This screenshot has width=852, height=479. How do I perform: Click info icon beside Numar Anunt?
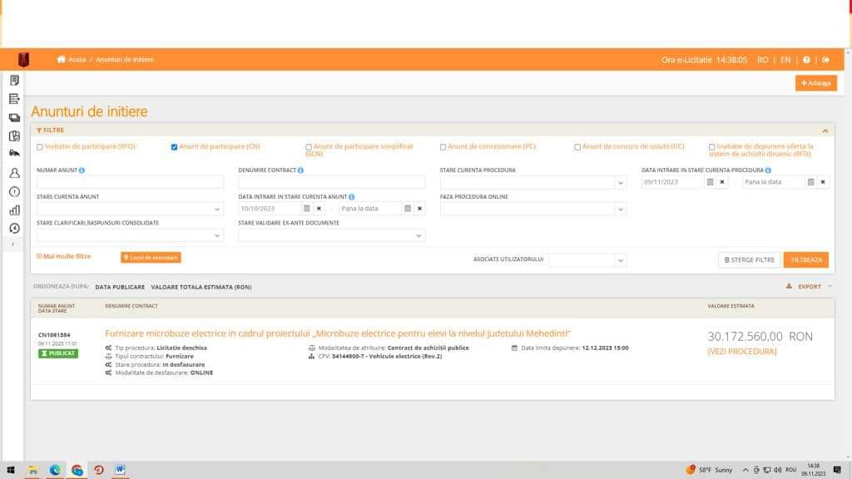[x=82, y=170]
